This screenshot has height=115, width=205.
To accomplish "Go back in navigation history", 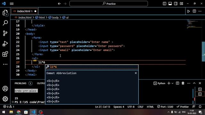I will tap(59, 4).
